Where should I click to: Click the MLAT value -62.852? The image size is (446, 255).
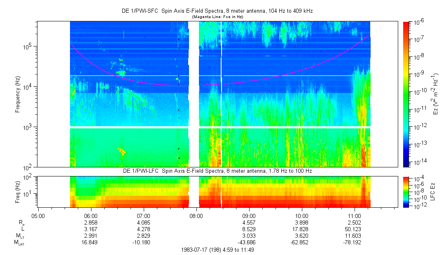click(299, 242)
